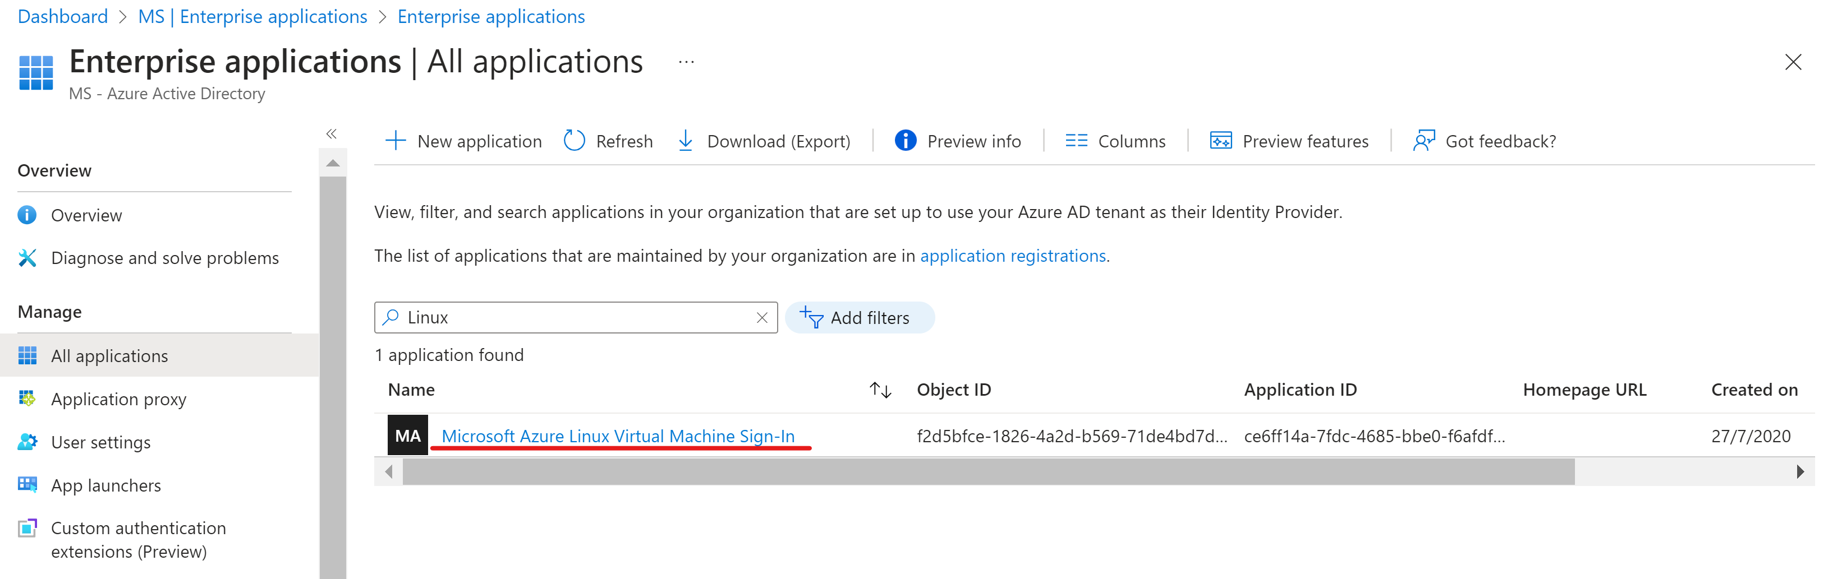The width and height of the screenshot is (1828, 579).
Task: Clear the search box with X
Action: coord(761,317)
